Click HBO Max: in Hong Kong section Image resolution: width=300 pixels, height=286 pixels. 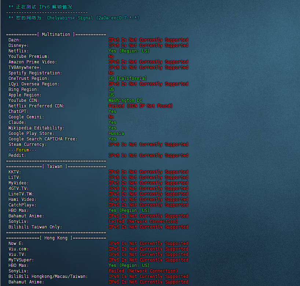(x=19, y=265)
